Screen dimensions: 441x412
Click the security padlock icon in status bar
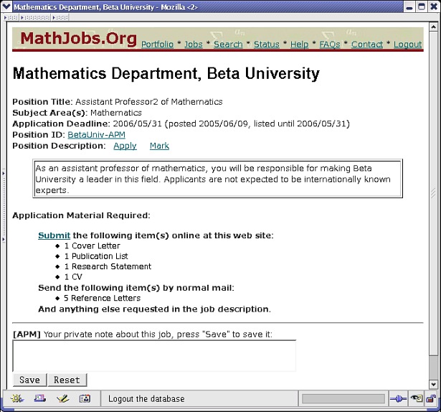431,398
